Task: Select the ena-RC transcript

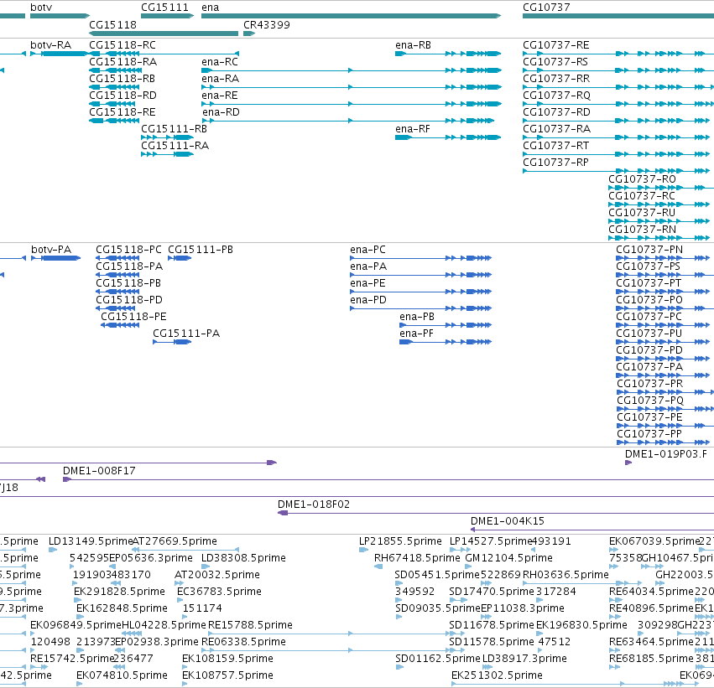Action: tap(220, 62)
